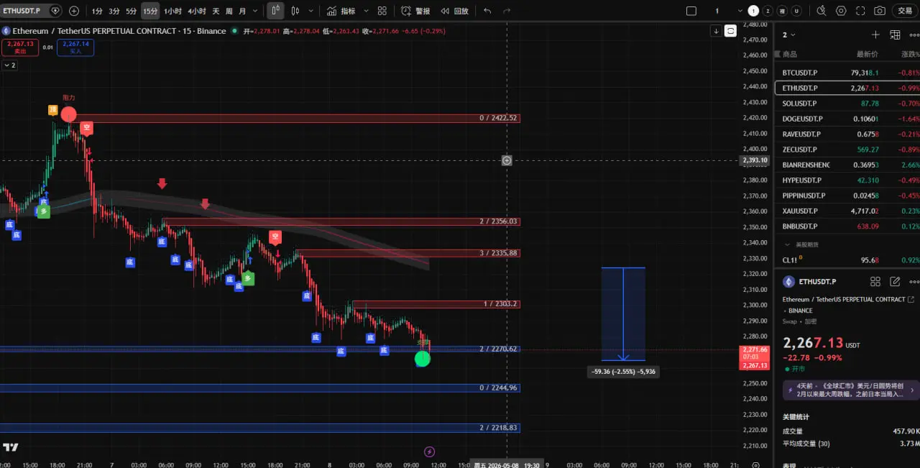
Task: Select DOGEUSDT.P in the watchlist
Action: 847,119
